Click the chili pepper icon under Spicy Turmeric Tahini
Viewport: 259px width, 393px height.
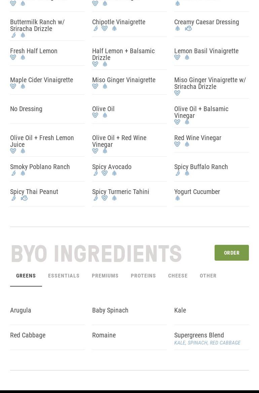(96, 198)
